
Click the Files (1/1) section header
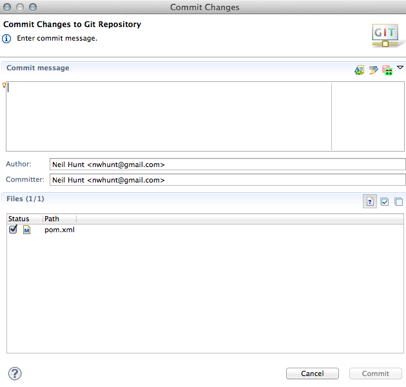coord(25,199)
